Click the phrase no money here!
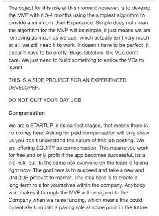 tap(26, 133)
